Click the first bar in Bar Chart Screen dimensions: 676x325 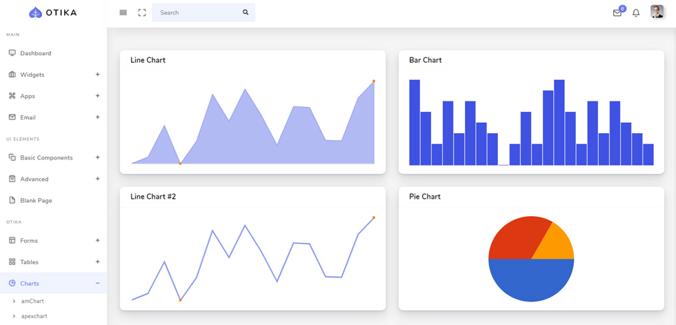pos(415,122)
